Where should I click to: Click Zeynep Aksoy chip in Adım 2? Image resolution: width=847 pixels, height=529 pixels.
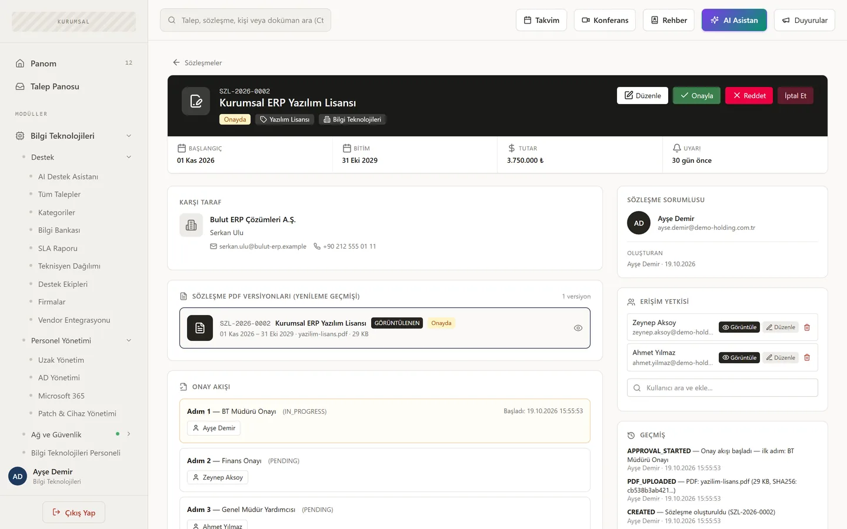point(218,477)
